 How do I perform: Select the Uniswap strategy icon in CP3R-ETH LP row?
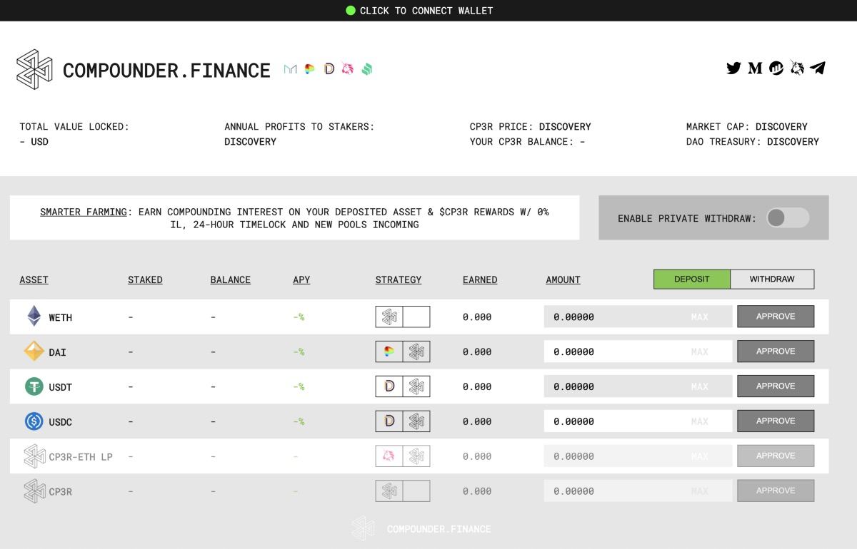point(389,456)
